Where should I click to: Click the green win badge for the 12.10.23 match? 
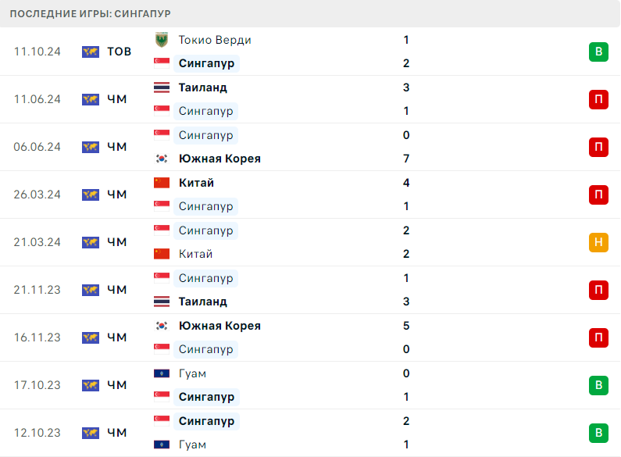(x=598, y=433)
